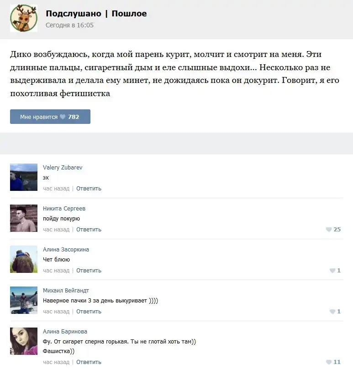Reply to Михаил Вейгандт's comment with Ответить
The width and height of the screenshot is (353, 369).
click(x=89, y=311)
